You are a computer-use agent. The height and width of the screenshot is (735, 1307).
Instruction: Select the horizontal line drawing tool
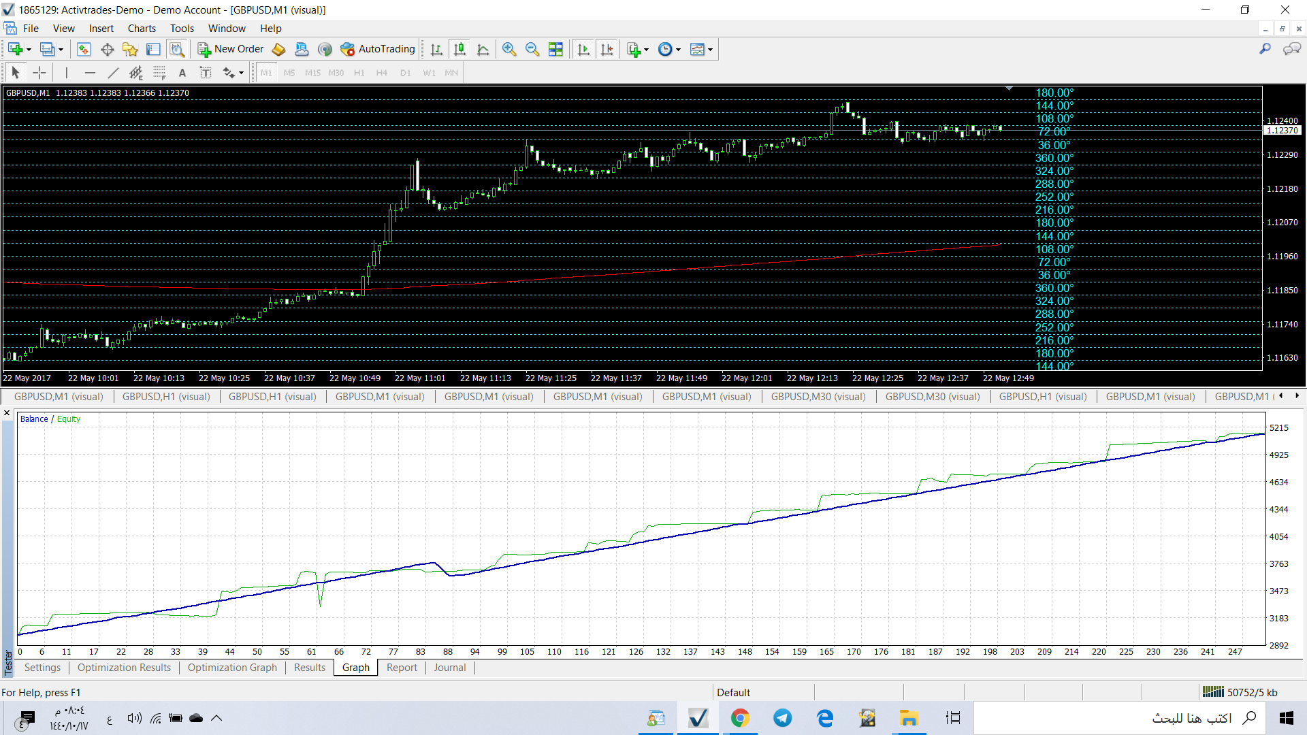coord(90,72)
